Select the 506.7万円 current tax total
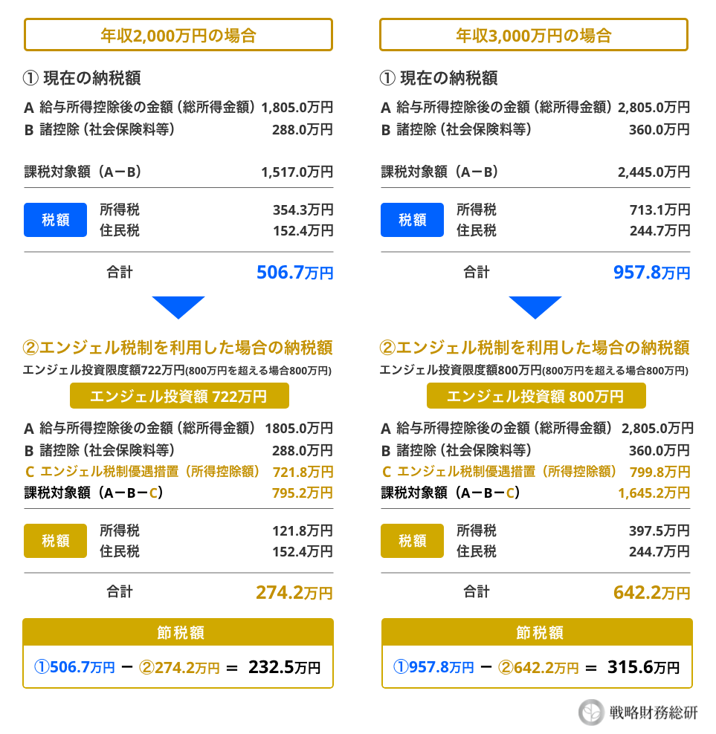 [x=294, y=273]
